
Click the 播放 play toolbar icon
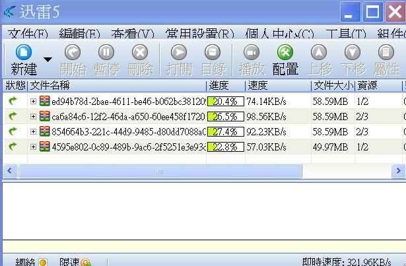[252, 52]
